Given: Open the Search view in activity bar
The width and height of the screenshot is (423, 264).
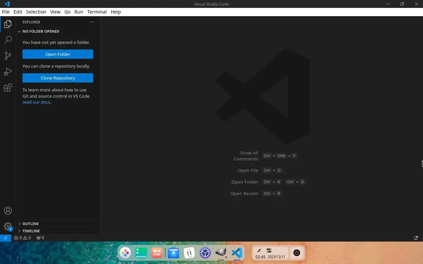Looking at the screenshot, I should click(x=8, y=40).
